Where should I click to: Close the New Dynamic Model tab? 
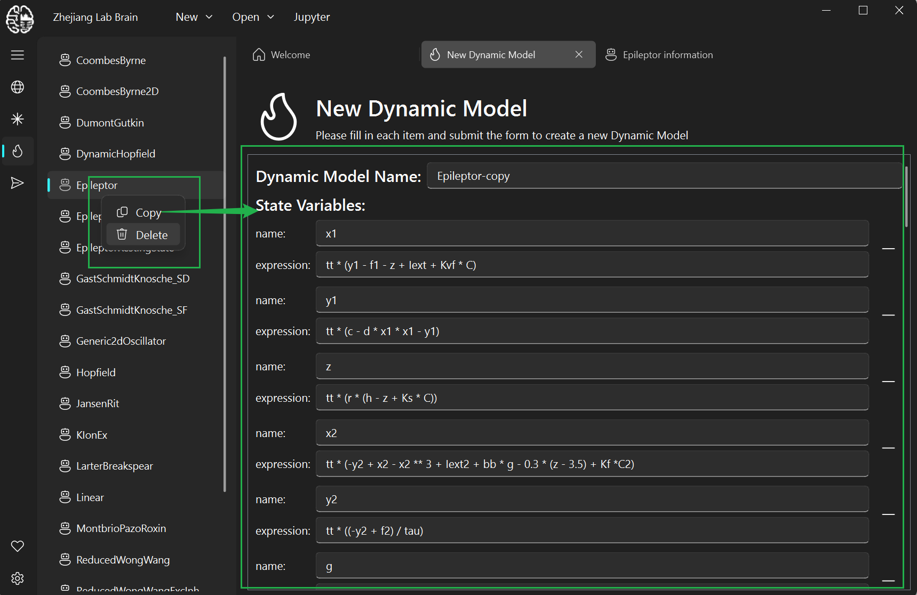[579, 54]
